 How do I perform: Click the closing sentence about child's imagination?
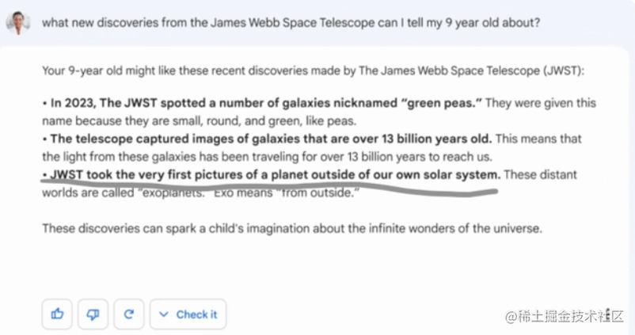coord(292,228)
